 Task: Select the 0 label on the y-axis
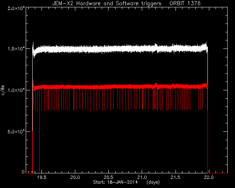[23, 171]
